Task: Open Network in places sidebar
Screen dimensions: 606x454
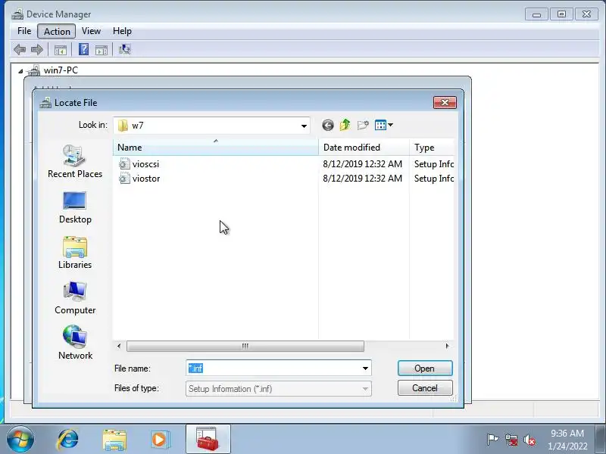Action: (x=75, y=343)
